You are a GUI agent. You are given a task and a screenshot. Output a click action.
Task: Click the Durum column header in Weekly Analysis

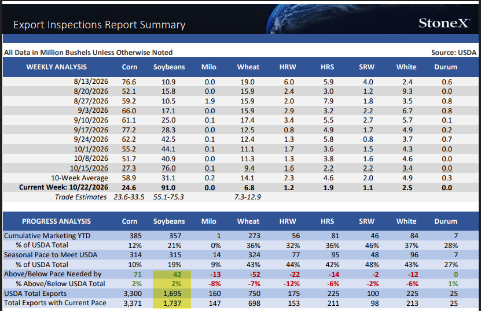(x=446, y=67)
